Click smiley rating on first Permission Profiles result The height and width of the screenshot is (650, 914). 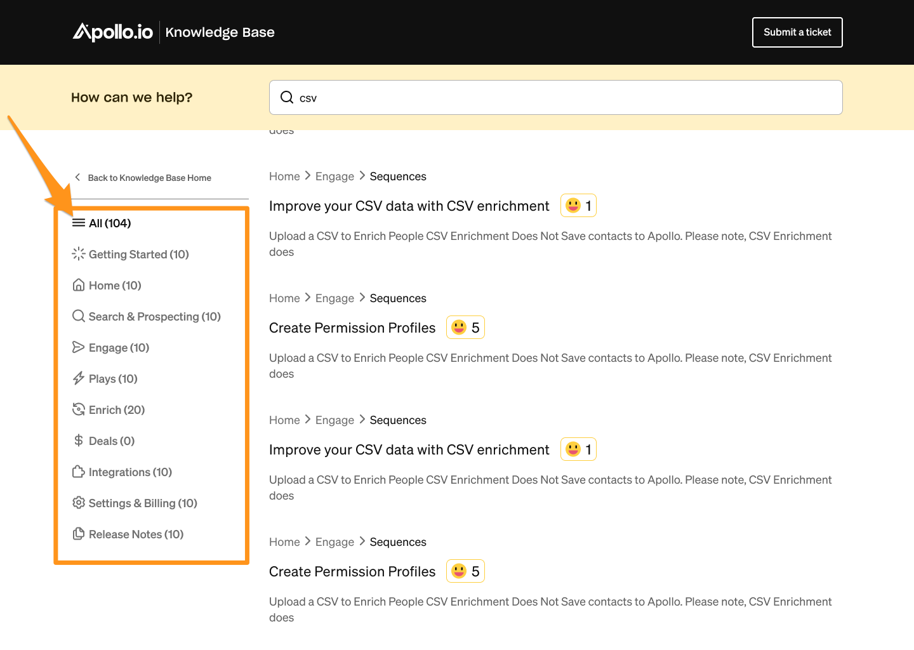click(x=465, y=328)
